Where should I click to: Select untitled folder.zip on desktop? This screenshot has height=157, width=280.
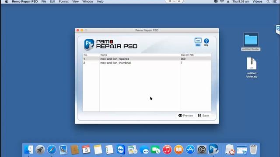pos(252,68)
